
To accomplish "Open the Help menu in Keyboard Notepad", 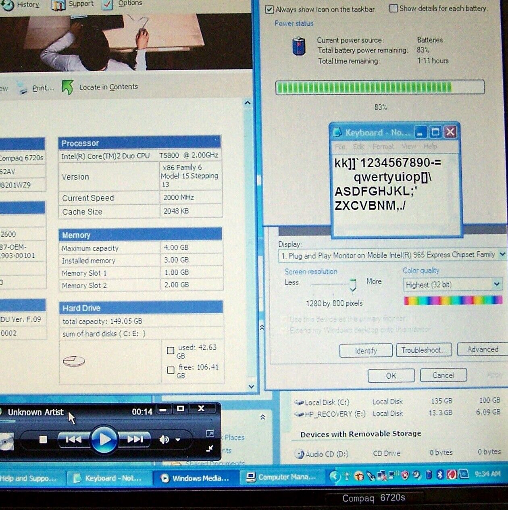I will coord(430,146).
